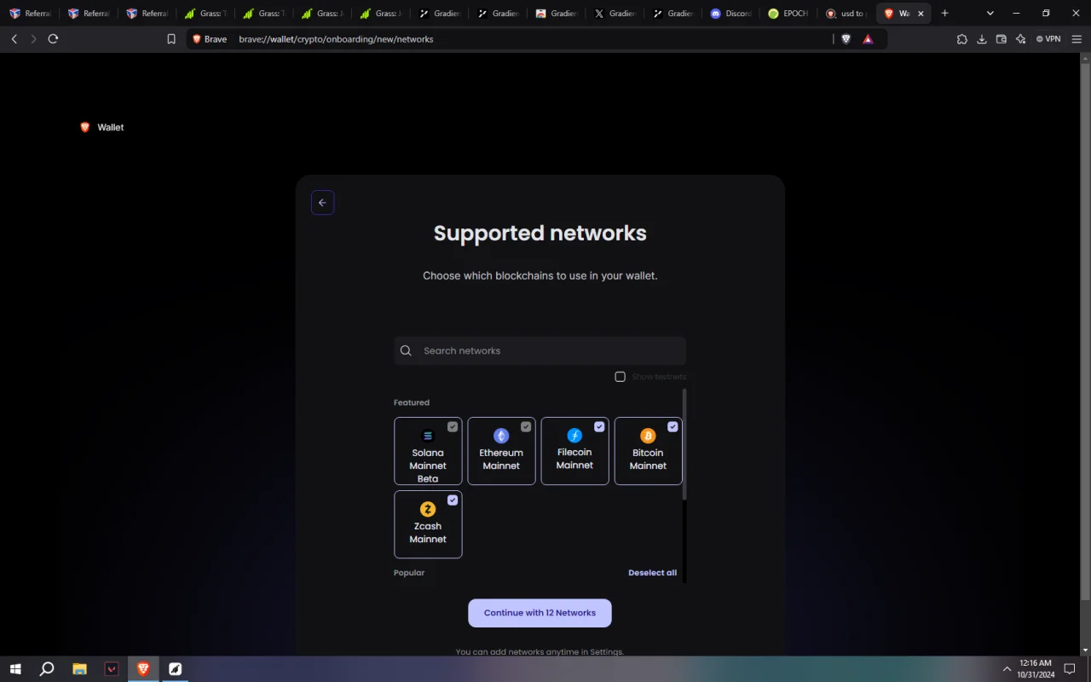Open Brave Shields from the lion icon
Image resolution: width=1091 pixels, height=682 pixels.
(846, 39)
